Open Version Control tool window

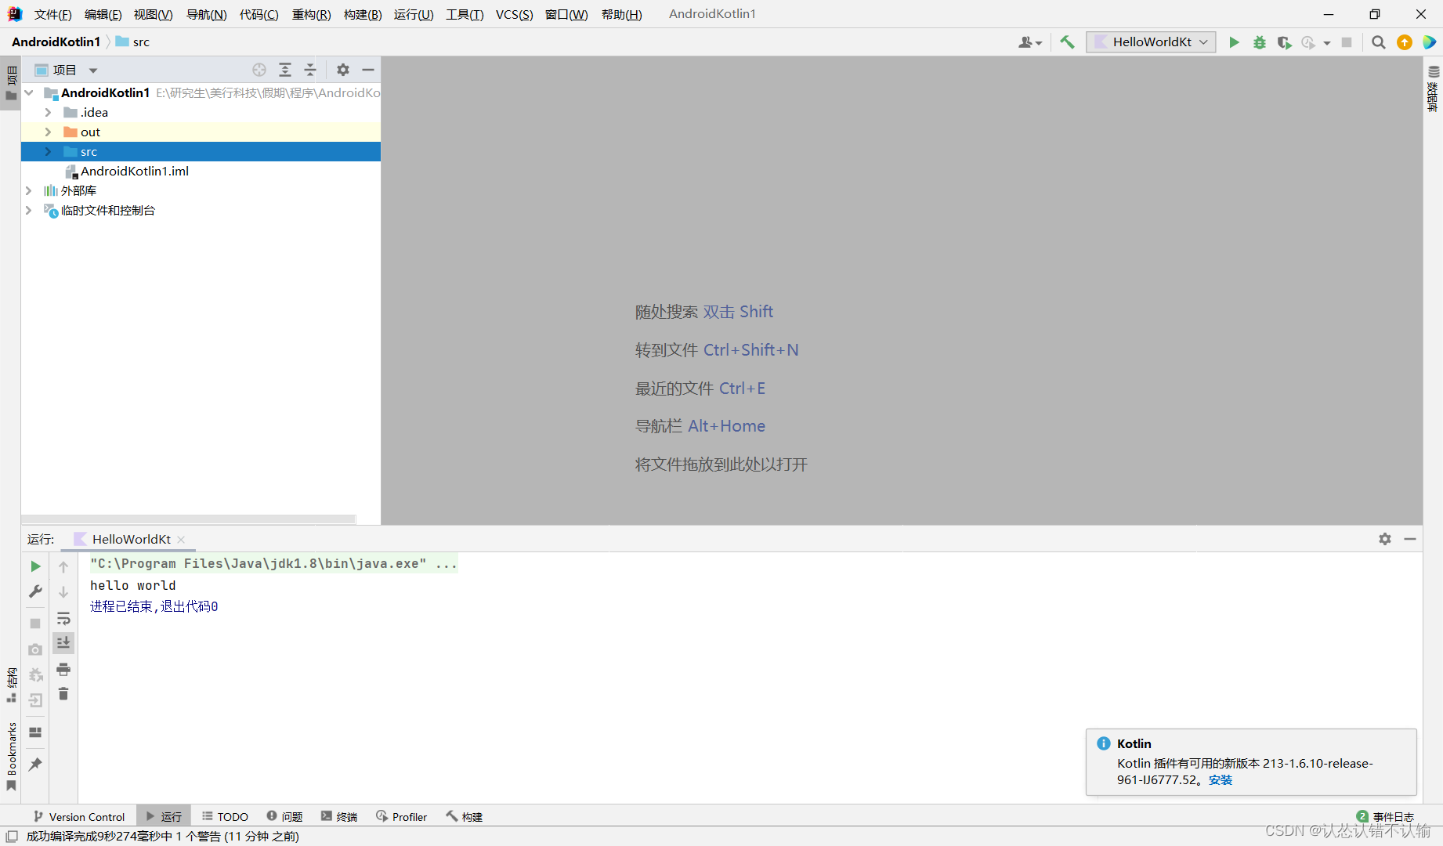coord(79,816)
